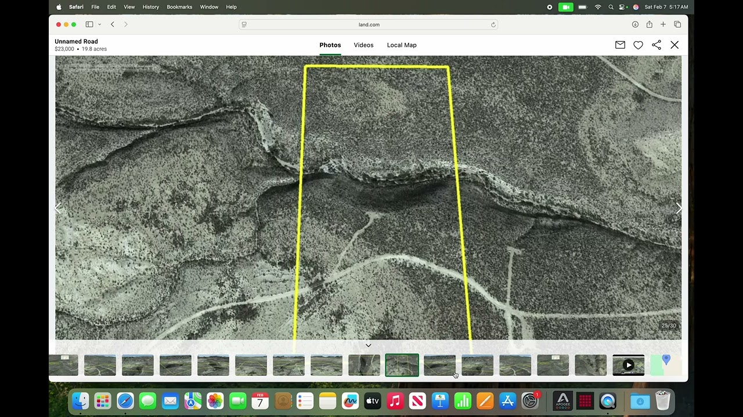Open Freeform from the Dock

point(350,401)
